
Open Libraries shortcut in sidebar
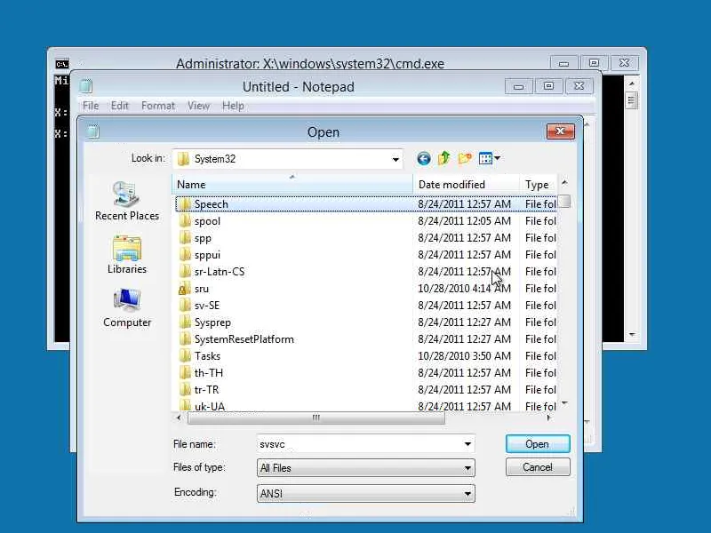(127, 255)
